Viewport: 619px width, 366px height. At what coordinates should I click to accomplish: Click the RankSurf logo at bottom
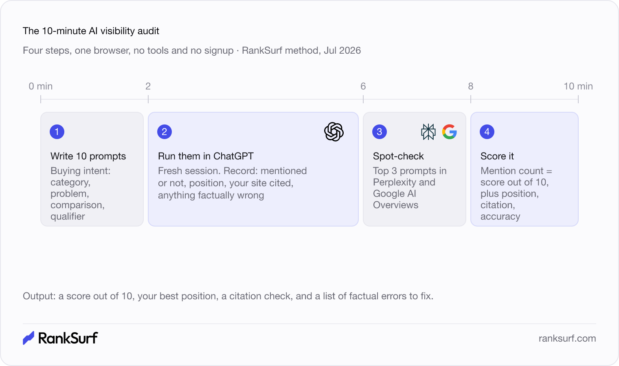point(60,338)
